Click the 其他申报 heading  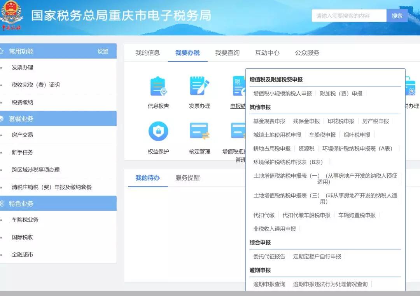click(x=260, y=107)
